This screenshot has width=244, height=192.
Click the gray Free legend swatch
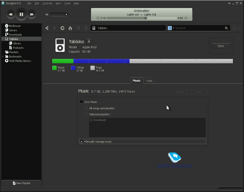pos(92,68)
